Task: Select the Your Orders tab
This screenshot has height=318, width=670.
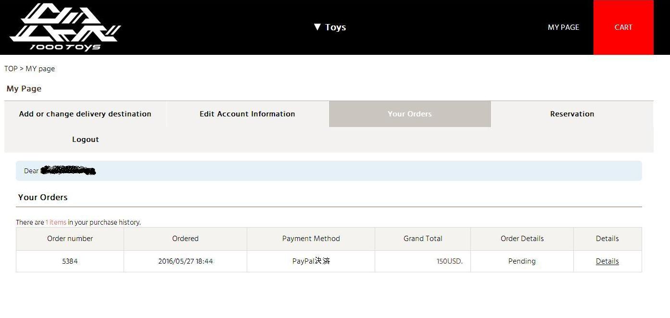Action: point(410,114)
